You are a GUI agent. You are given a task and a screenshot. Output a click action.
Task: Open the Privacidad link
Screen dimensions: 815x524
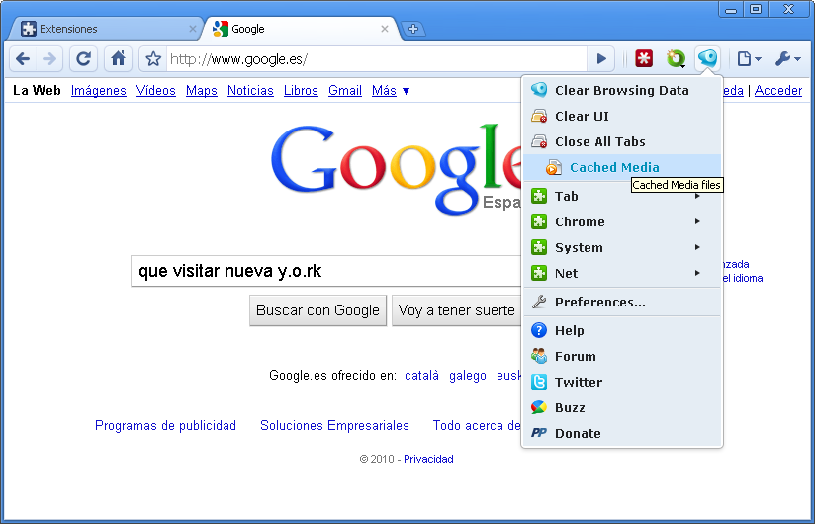pyautogui.click(x=428, y=459)
